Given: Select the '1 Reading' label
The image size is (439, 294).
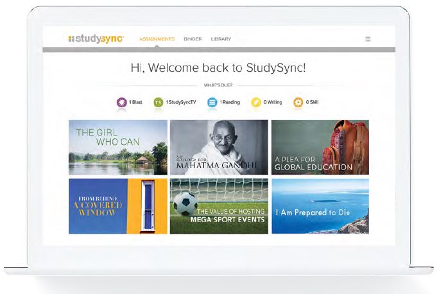Looking at the screenshot, I should coord(230,102).
